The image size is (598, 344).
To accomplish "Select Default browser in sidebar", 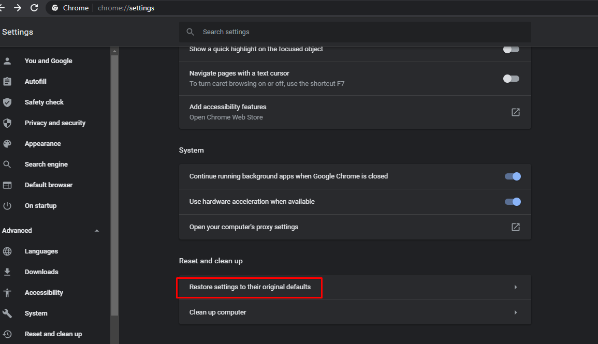I will [x=49, y=185].
